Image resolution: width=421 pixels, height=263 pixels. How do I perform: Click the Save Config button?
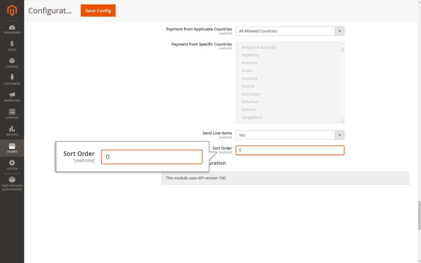(x=98, y=11)
